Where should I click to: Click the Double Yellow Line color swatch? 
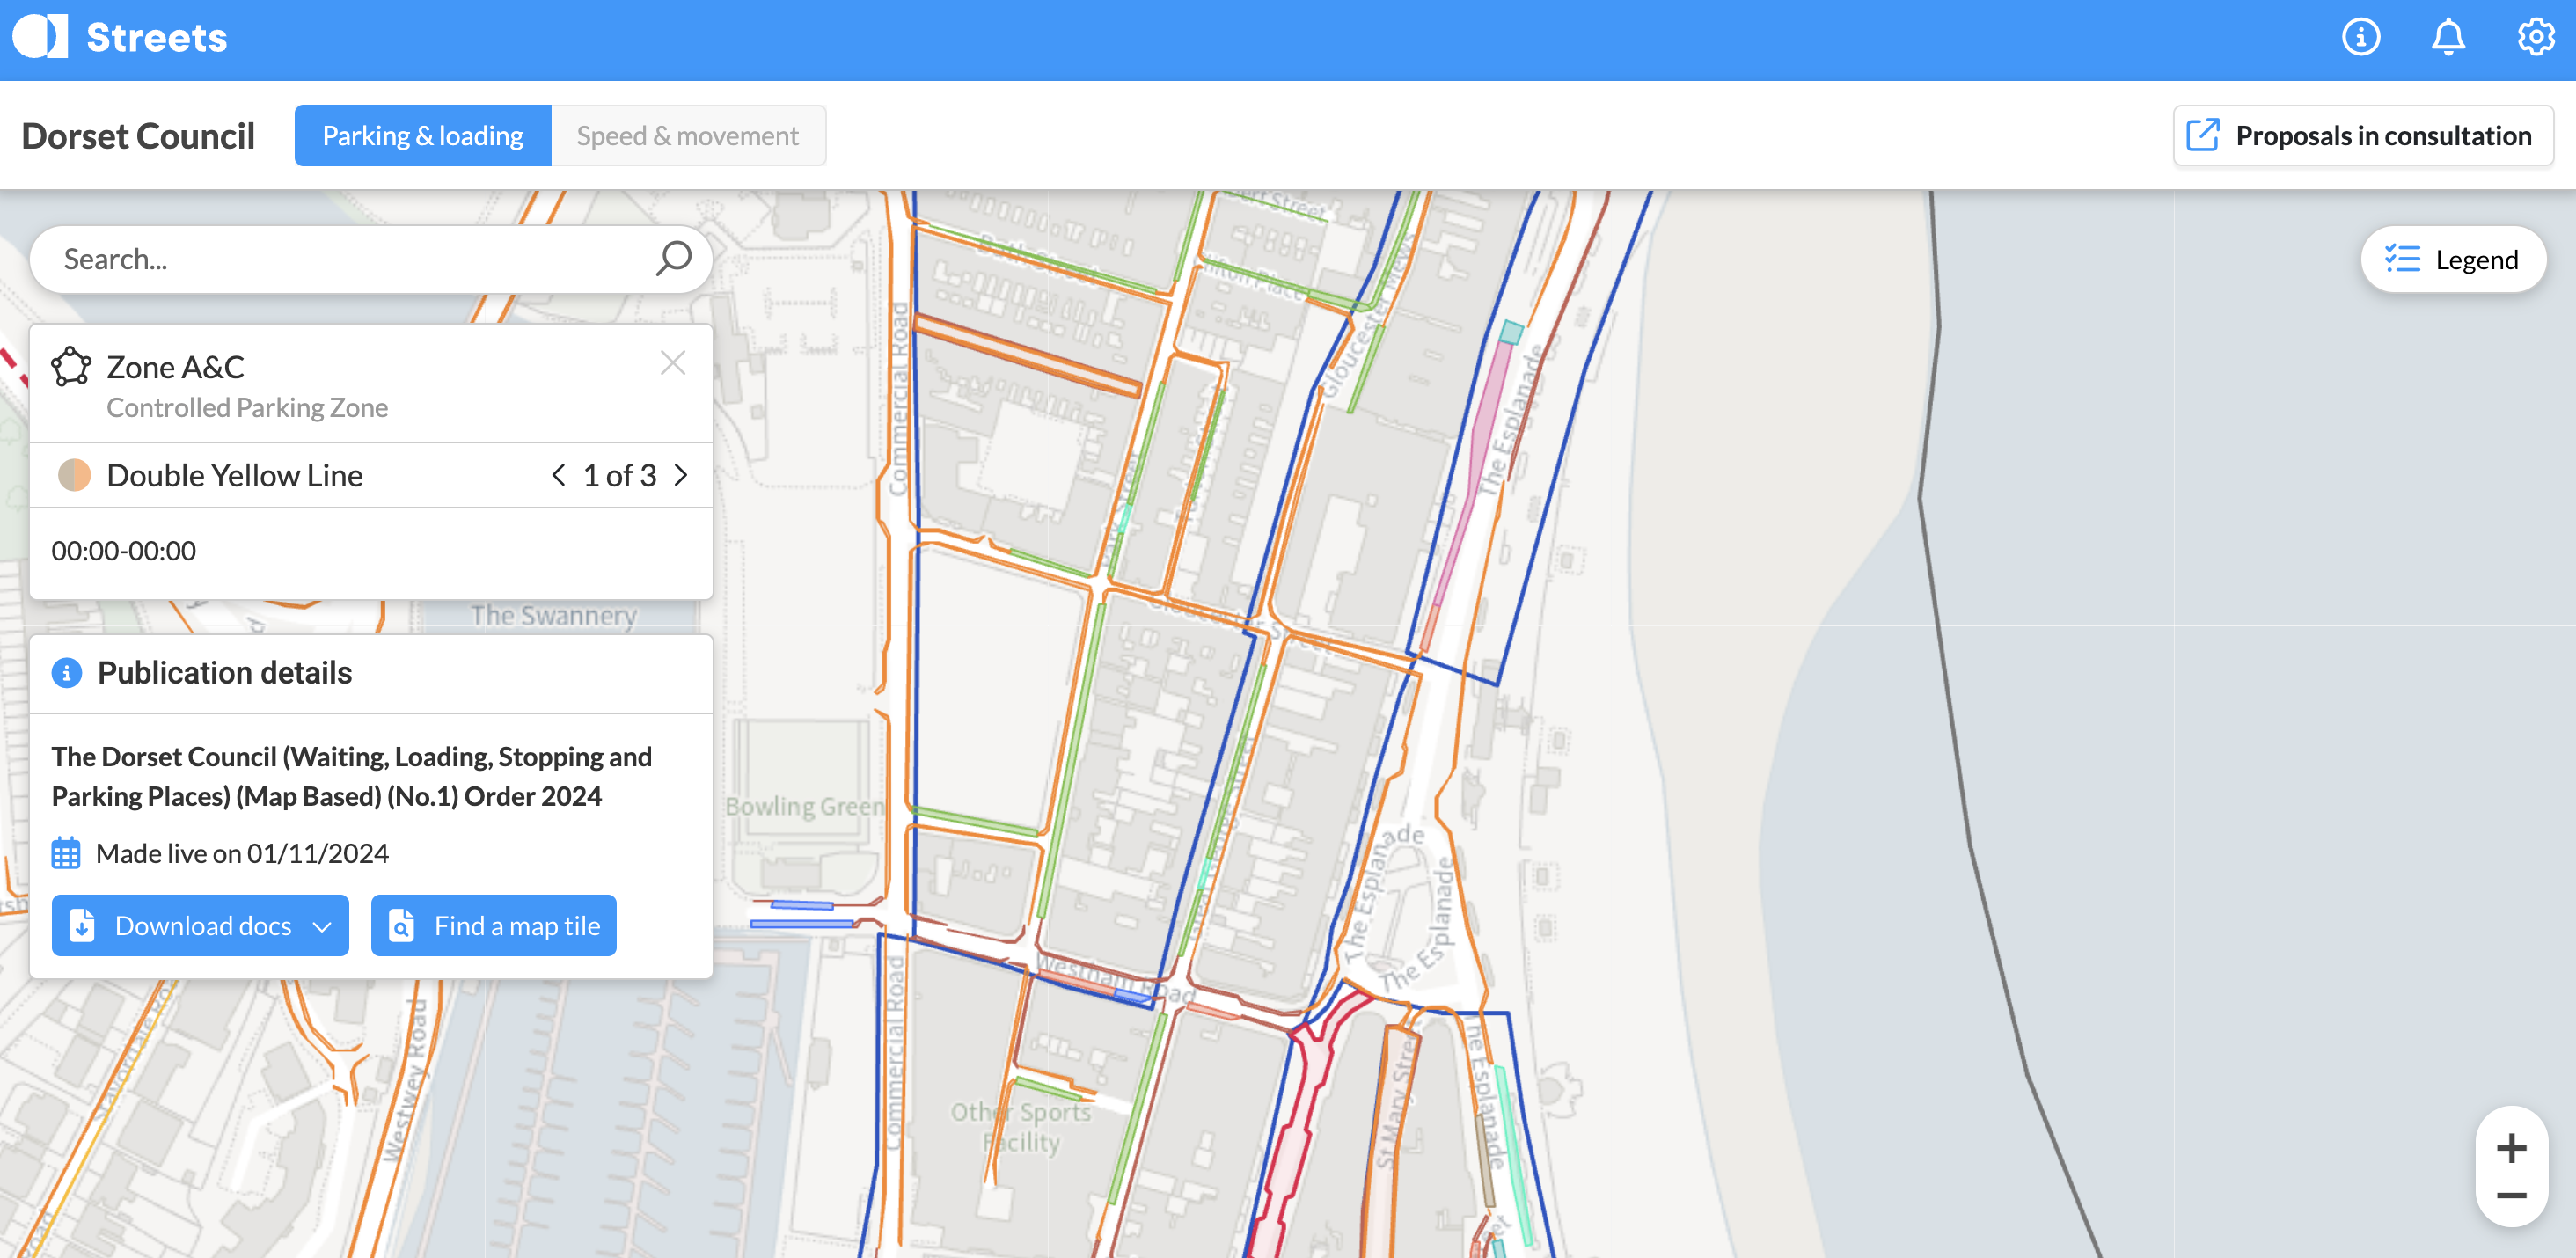(74, 475)
